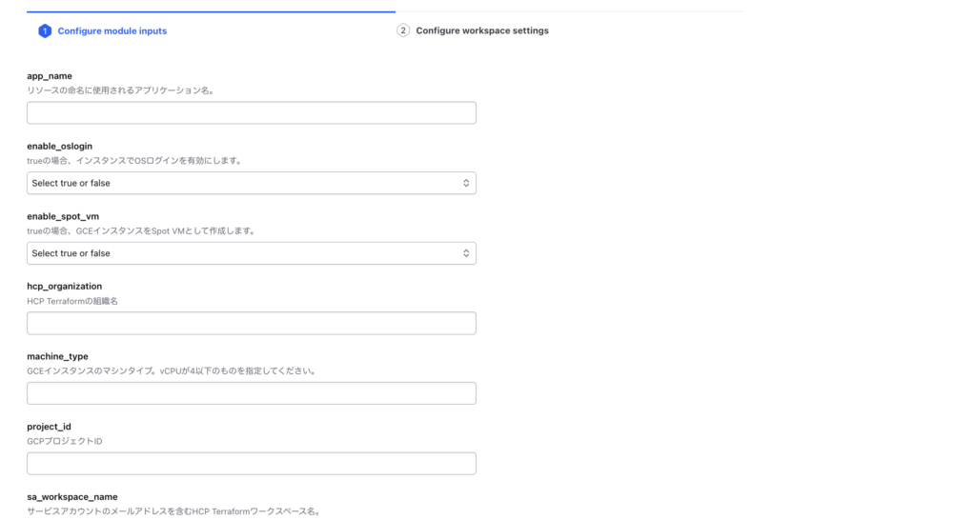The image size is (976, 520).
Task: Click the app_name field label
Action: [x=50, y=76]
